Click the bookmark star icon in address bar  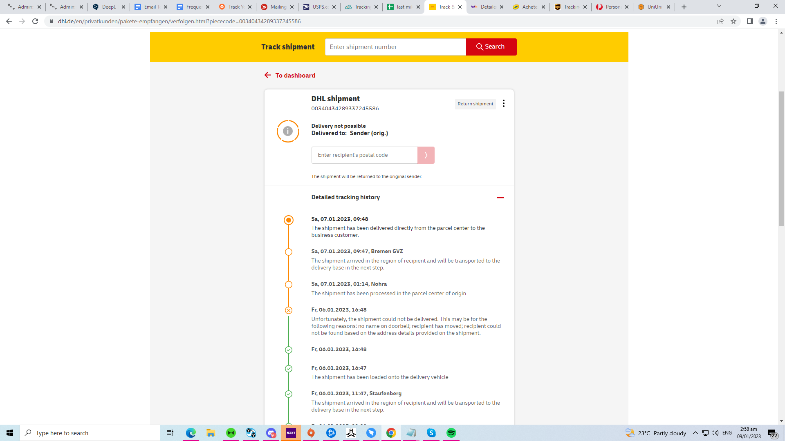[733, 21]
